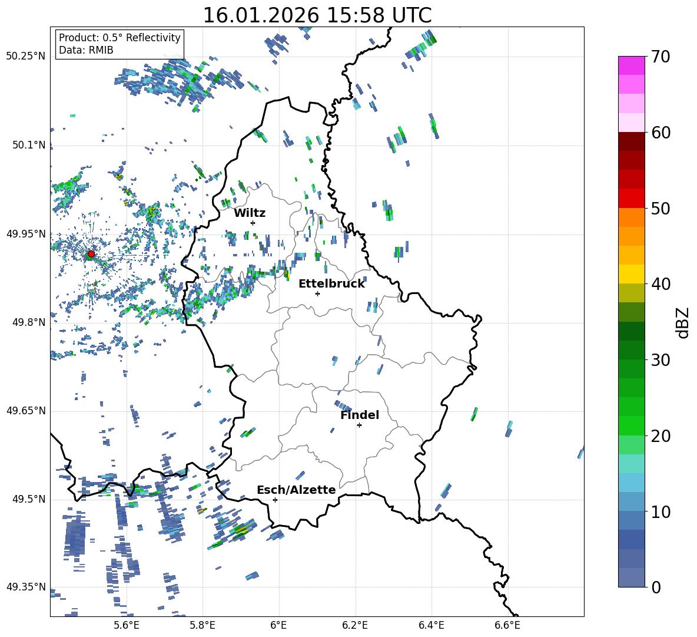The image size is (697, 637).
Task: Click the dBZ colorbar axis label
Action: click(683, 322)
